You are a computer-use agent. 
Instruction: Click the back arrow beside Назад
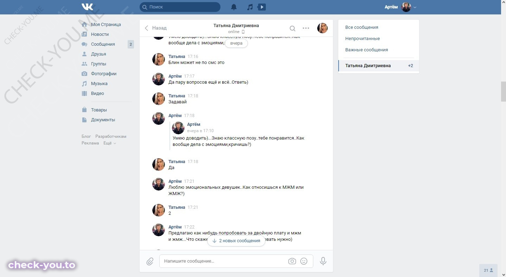pyautogui.click(x=147, y=28)
